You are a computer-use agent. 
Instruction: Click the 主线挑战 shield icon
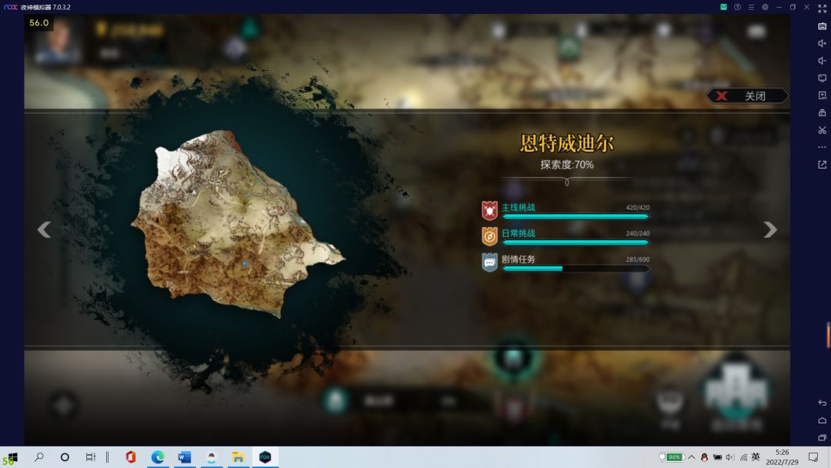tap(489, 210)
